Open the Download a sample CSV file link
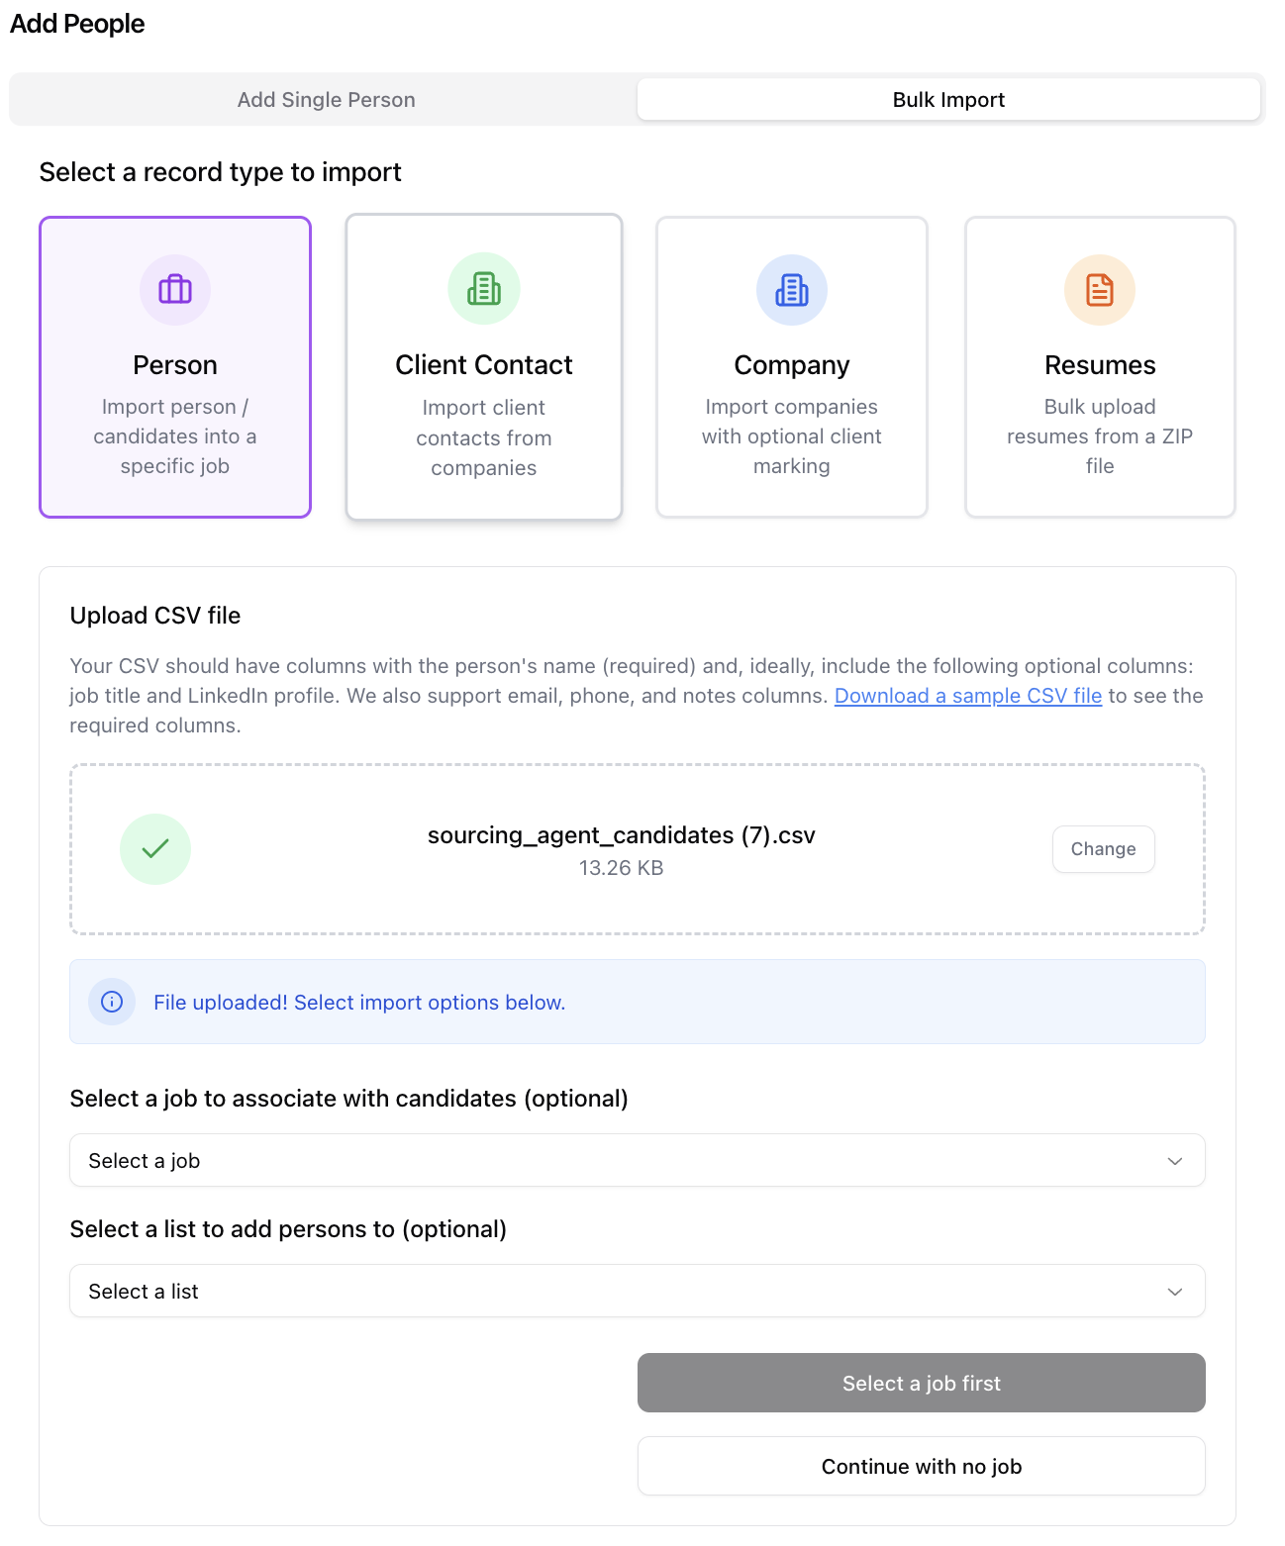 pos(968,696)
